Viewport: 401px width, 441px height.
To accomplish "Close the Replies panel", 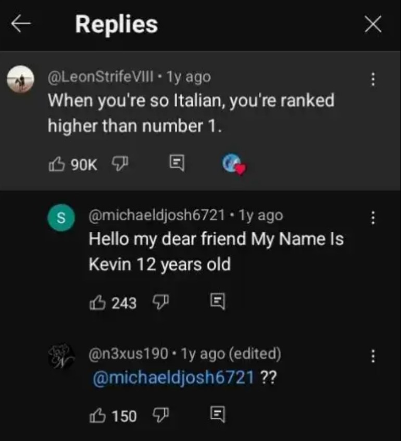I will (373, 24).
